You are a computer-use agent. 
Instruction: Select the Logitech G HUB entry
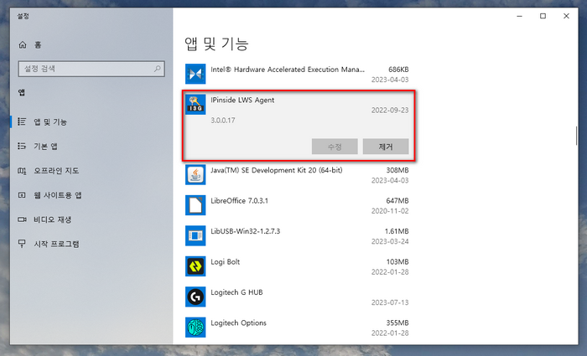point(236,292)
